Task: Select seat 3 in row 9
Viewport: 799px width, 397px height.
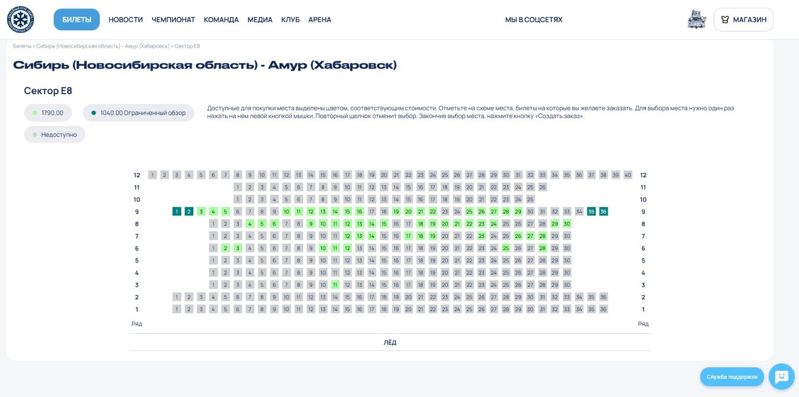Action: pyautogui.click(x=201, y=212)
